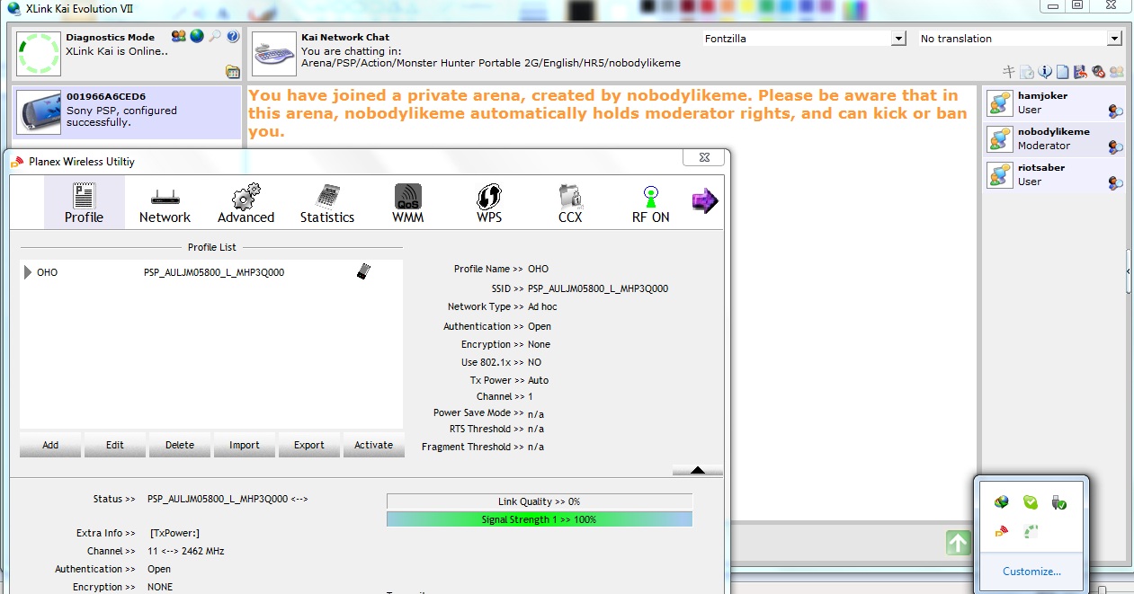Screen dimensions: 1134x594
Task: Click the green up-arrow send button
Action: coord(959,543)
